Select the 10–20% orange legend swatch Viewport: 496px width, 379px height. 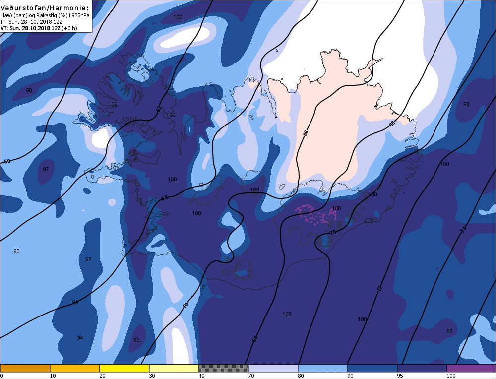[75, 368]
